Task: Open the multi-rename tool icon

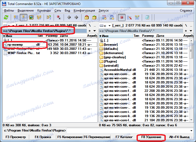Action: [x=129, y=17]
